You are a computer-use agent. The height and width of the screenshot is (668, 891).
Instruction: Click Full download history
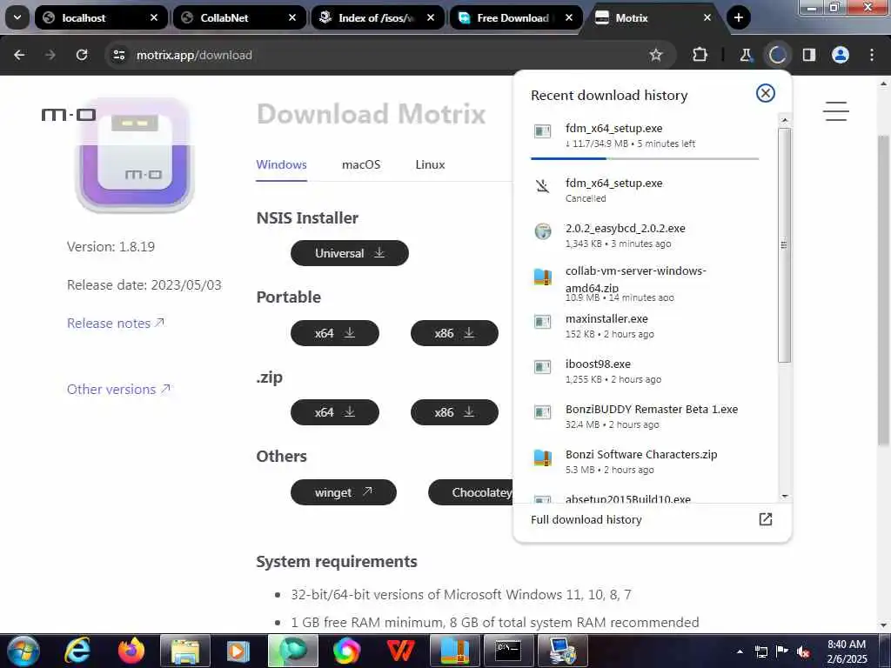[586, 519]
